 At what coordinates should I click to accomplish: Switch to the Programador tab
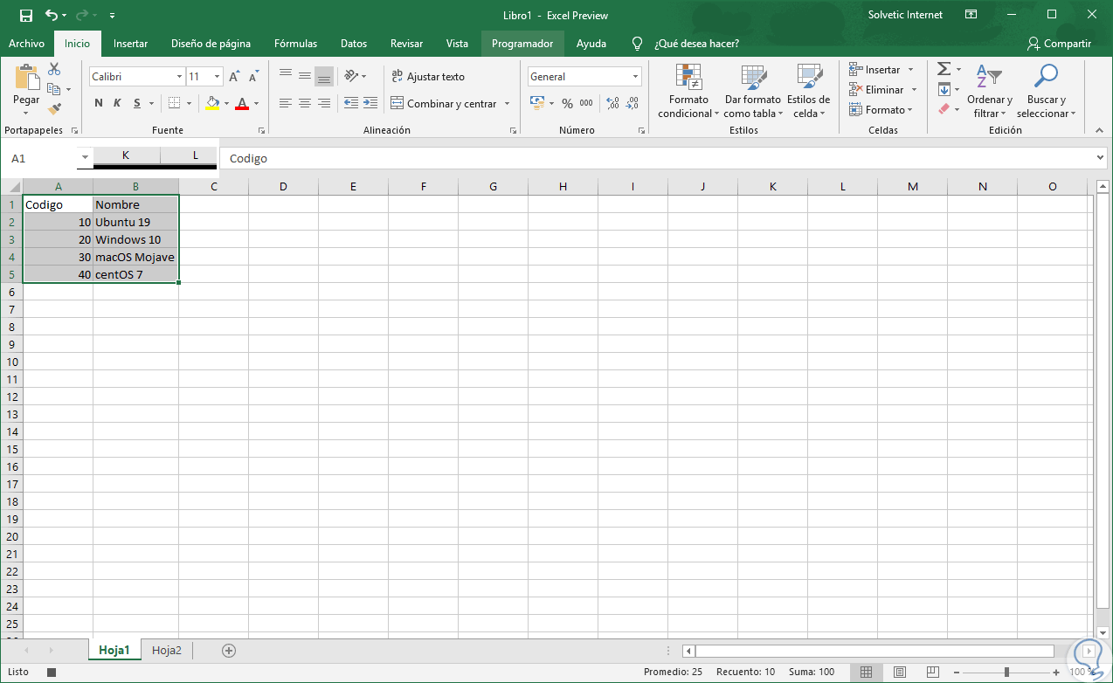click(x=522, y=44)
